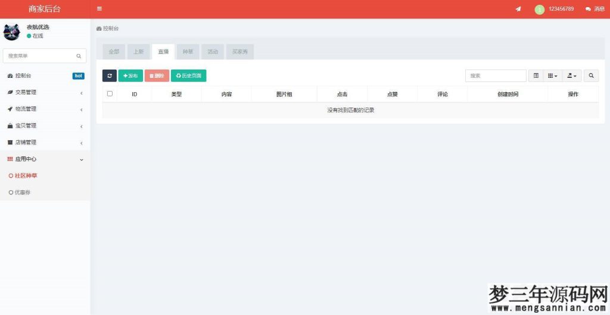610x315 pixels.
Task: Click the paper plane icon in header
Action: (518, 9)
